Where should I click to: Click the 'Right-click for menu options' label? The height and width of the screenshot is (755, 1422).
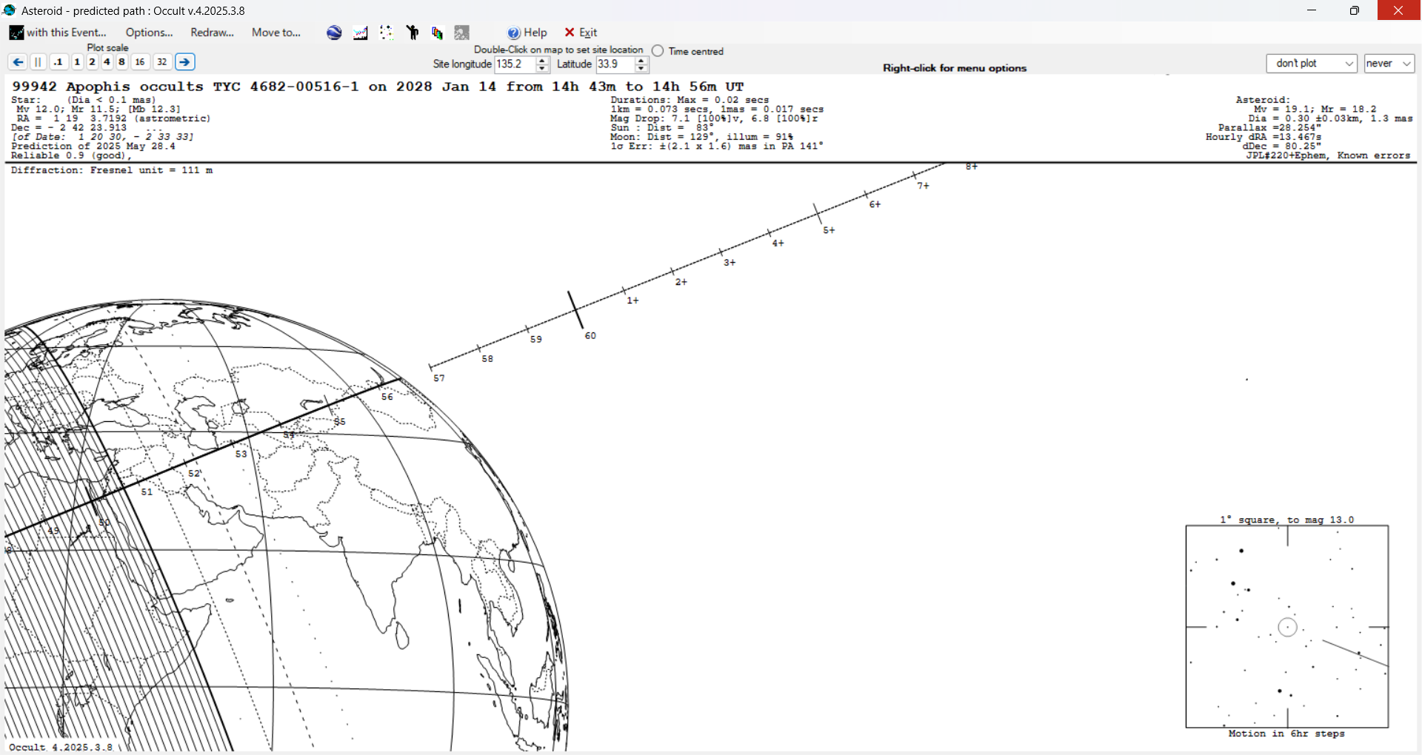[x=955, y=68]
